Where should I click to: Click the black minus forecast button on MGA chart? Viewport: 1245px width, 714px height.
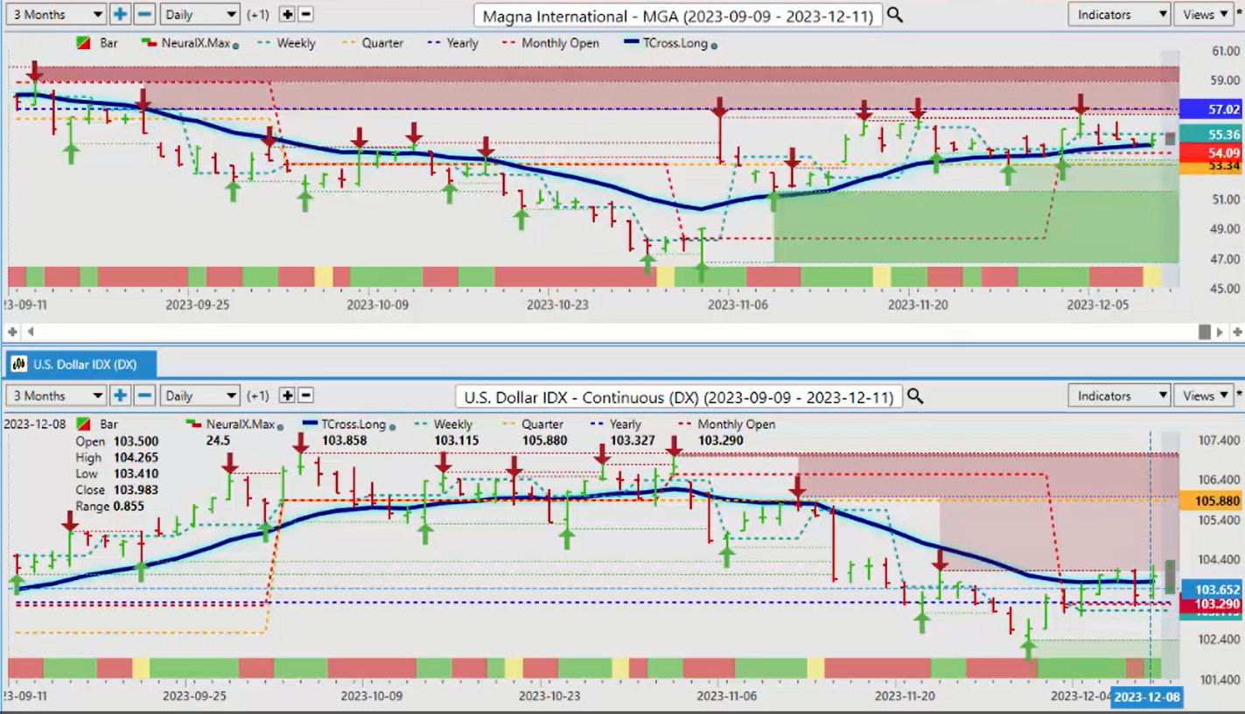click(x=305, y=15)
